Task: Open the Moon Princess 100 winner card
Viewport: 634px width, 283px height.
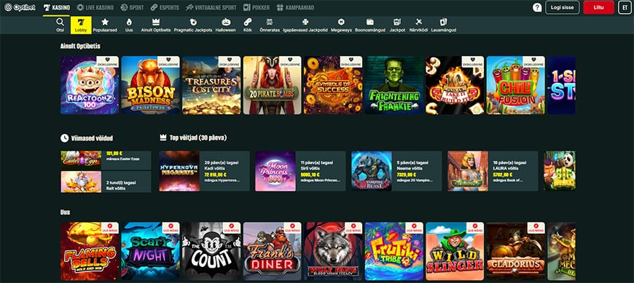Action: pos(300,171)
